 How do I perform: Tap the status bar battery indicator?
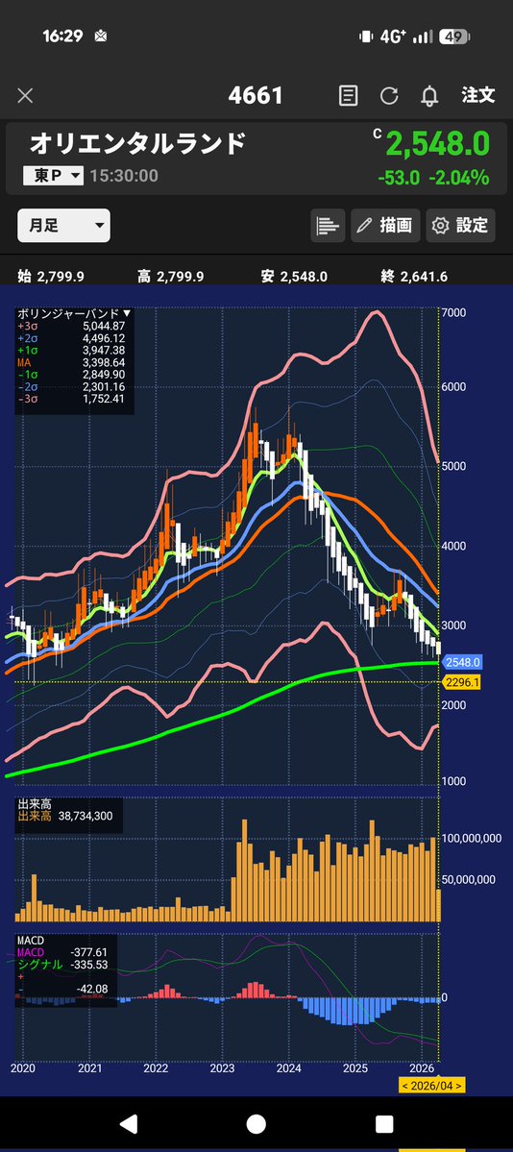pyautogui.click(x=454, y=37)
